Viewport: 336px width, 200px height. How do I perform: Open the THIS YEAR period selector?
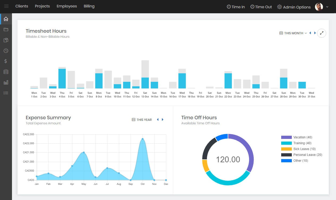click(142, 120)
